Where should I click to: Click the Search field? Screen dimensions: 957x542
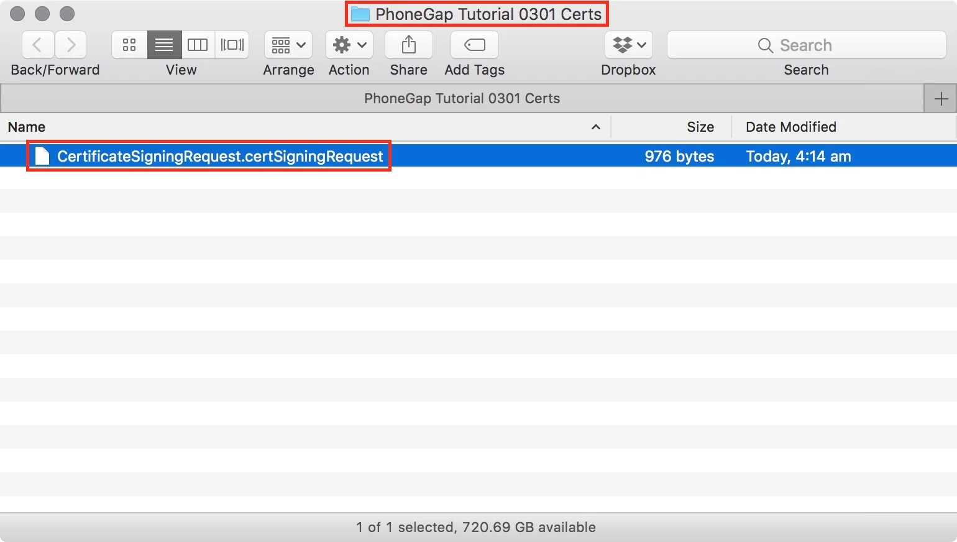[x=806, y=45]
